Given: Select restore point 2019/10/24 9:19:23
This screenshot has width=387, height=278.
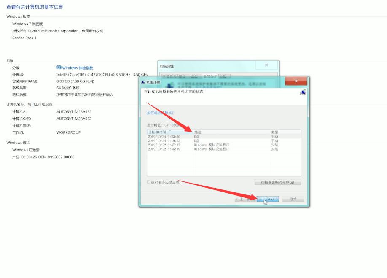Looking at the screenshot, I should point(224,141).
